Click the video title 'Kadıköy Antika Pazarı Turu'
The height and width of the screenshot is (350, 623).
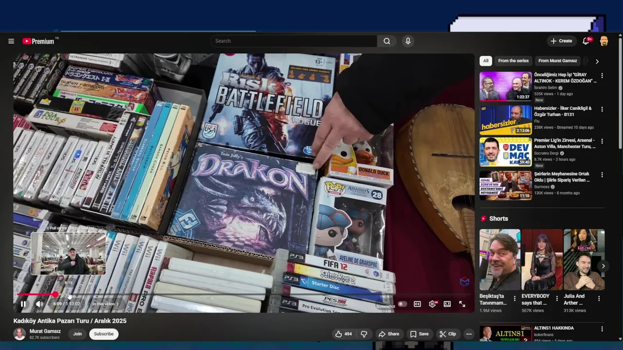click(x=70, y=321)
